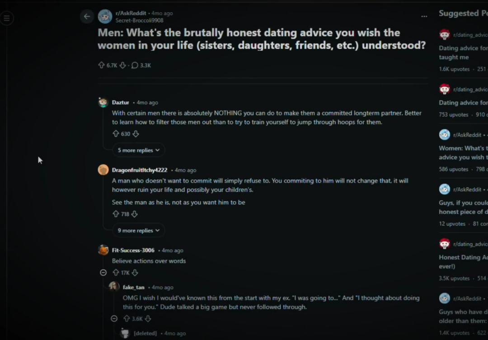Open the left sidebar hamburger menu
488x340 pixels.
pyautogui.click(x=7, y=19)
